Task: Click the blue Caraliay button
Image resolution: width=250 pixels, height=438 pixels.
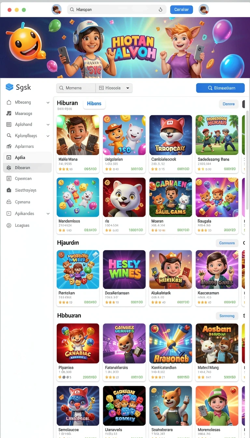Action: tap(181, 9)
